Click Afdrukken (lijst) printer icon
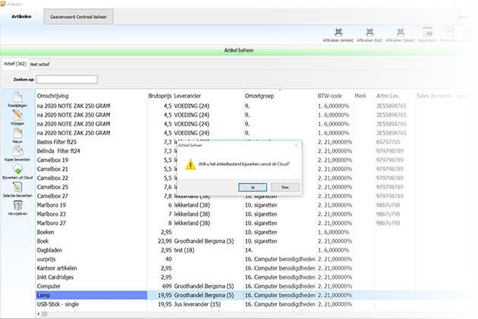This screenshot has width=478, height=319. coord(367,32)
